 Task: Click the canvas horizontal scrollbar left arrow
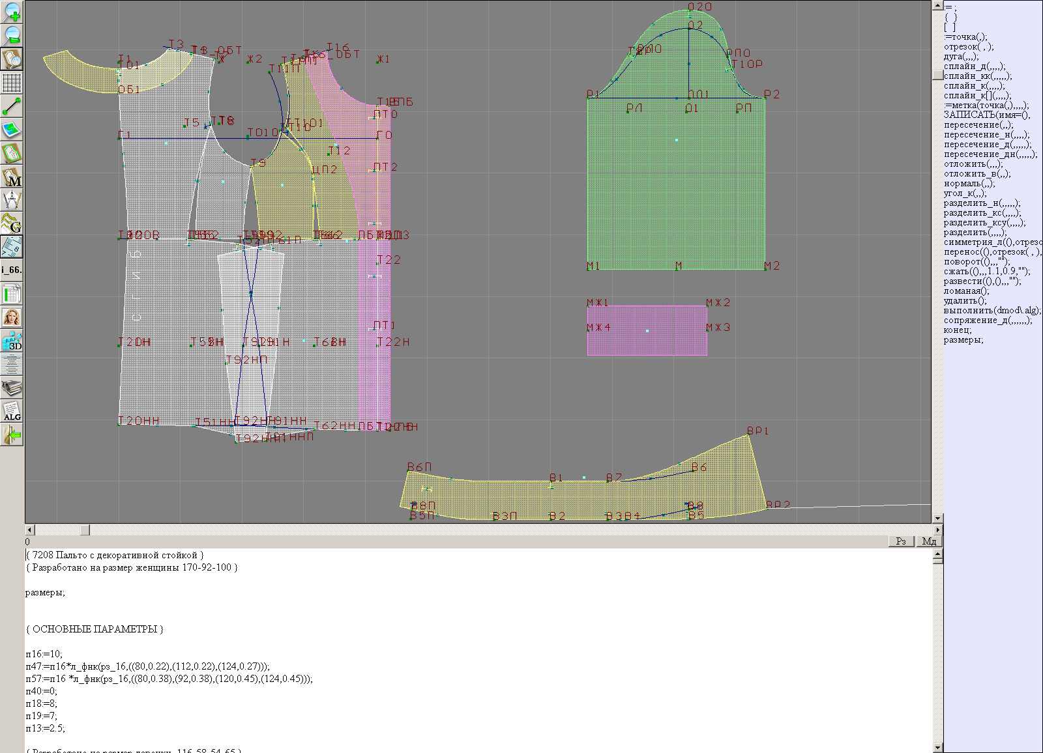[x=29, y=530]
